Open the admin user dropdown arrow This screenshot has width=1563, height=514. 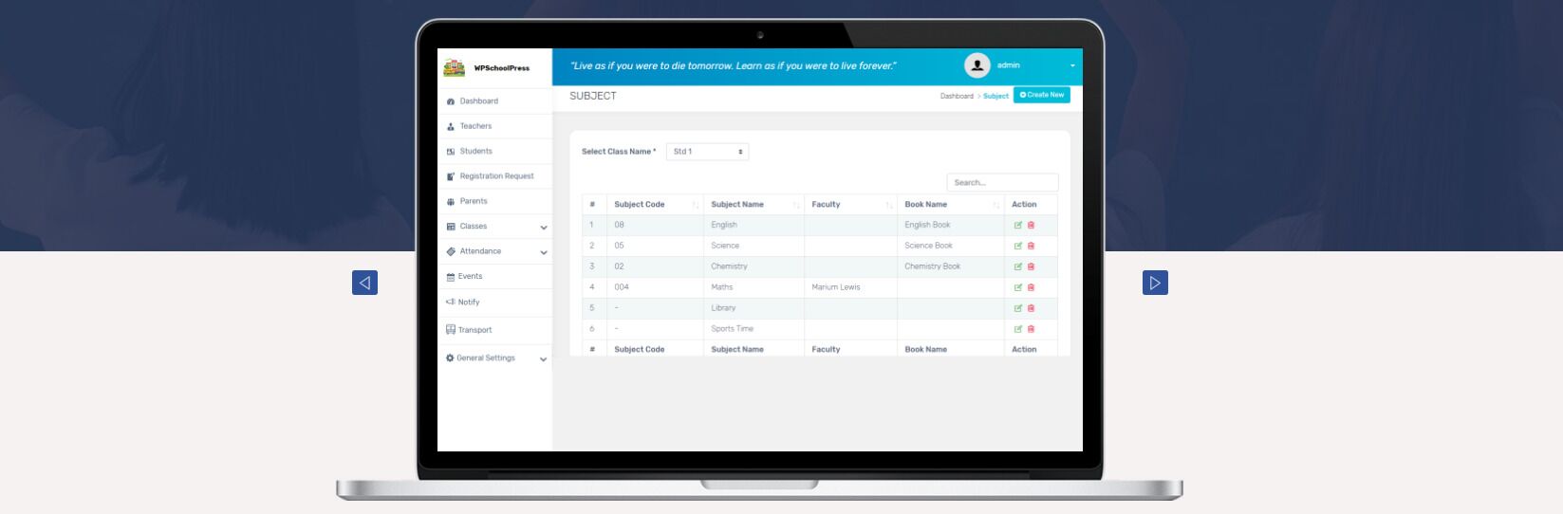pyautogui.click(x=1072, y=66)
